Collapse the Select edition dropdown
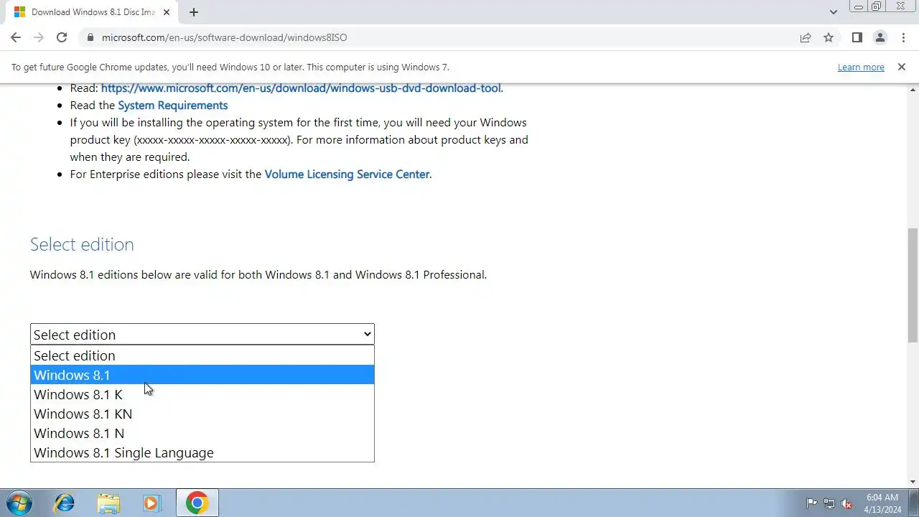The height and width of the screenshot is (517, 919). click(202, 335)
